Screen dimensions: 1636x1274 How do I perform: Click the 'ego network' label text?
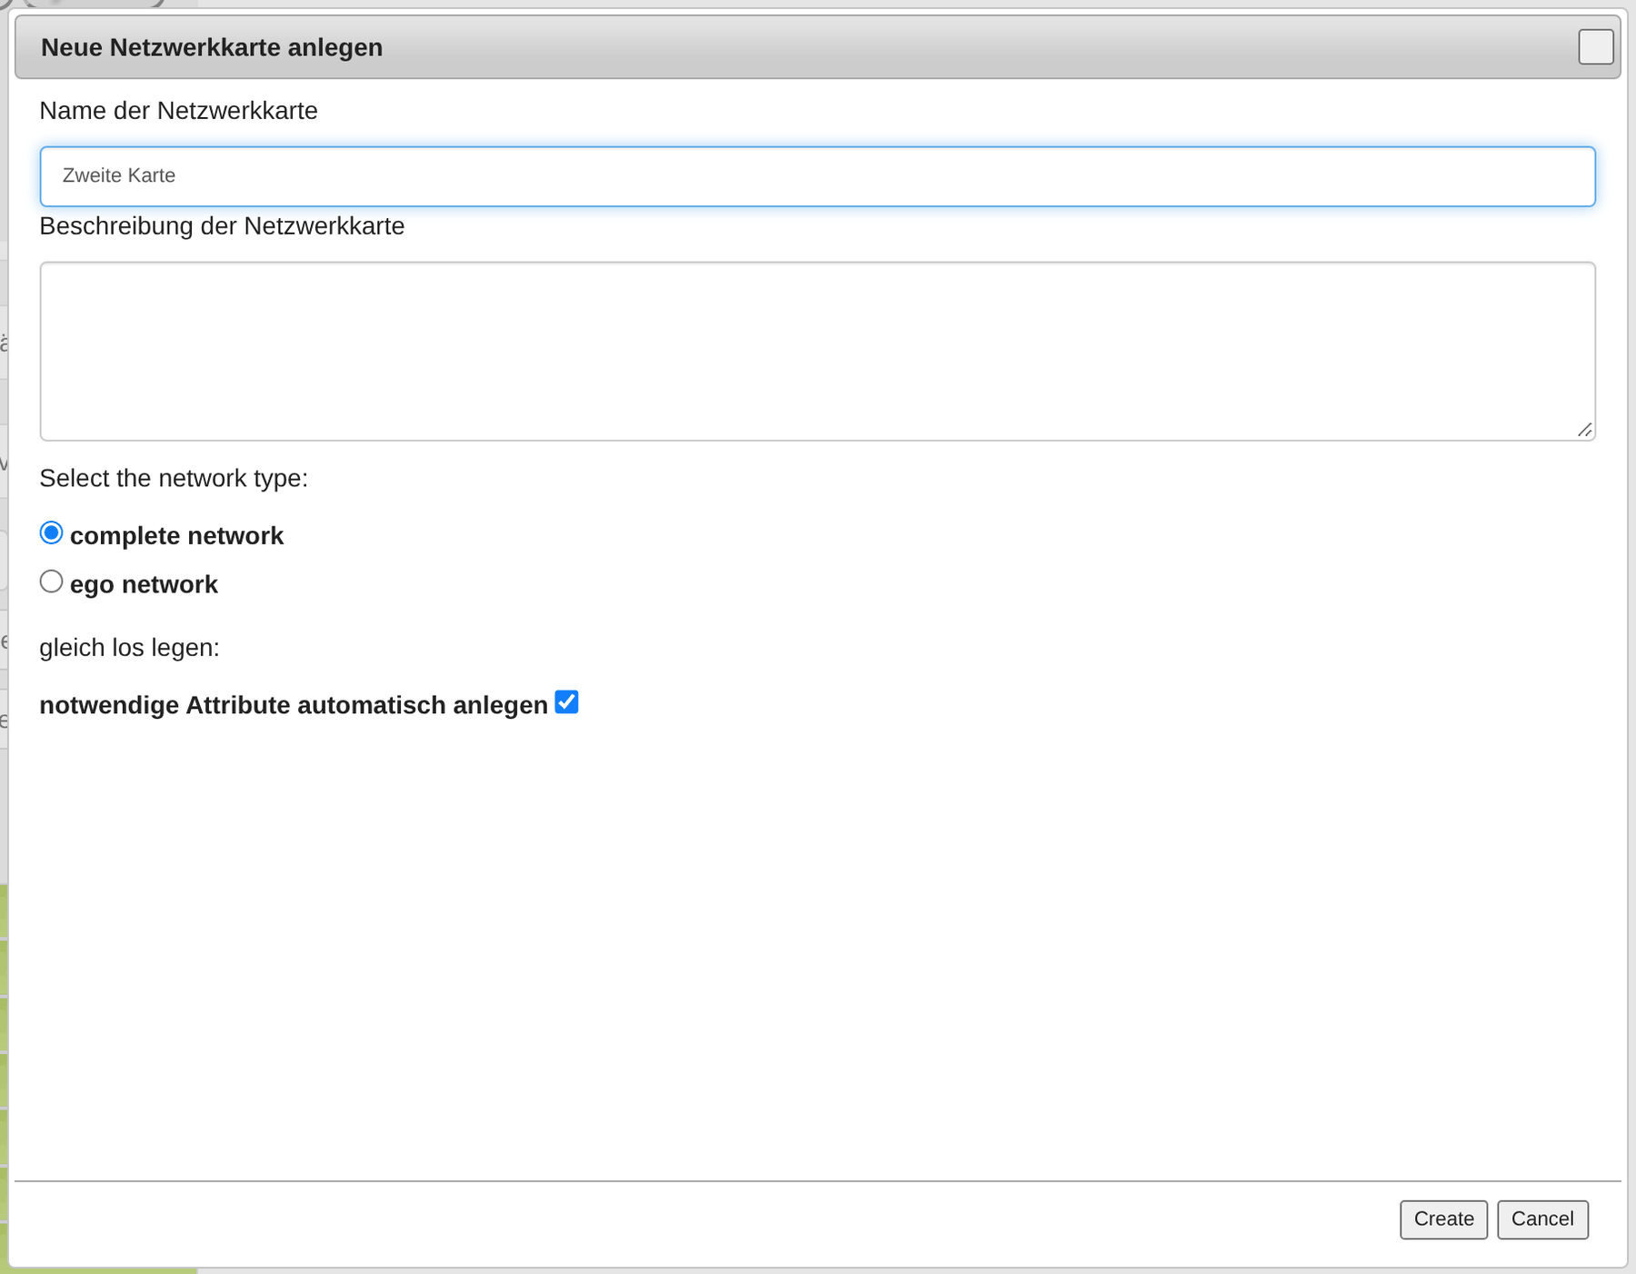point(144,584)
